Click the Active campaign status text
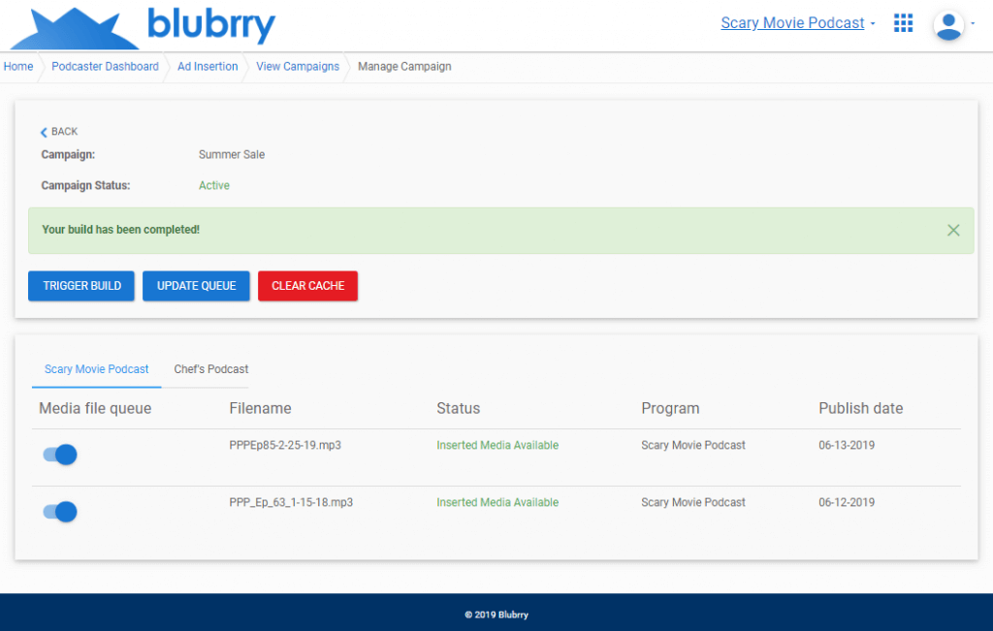Viewport: 993px width, 631px height. click(214, 185)
